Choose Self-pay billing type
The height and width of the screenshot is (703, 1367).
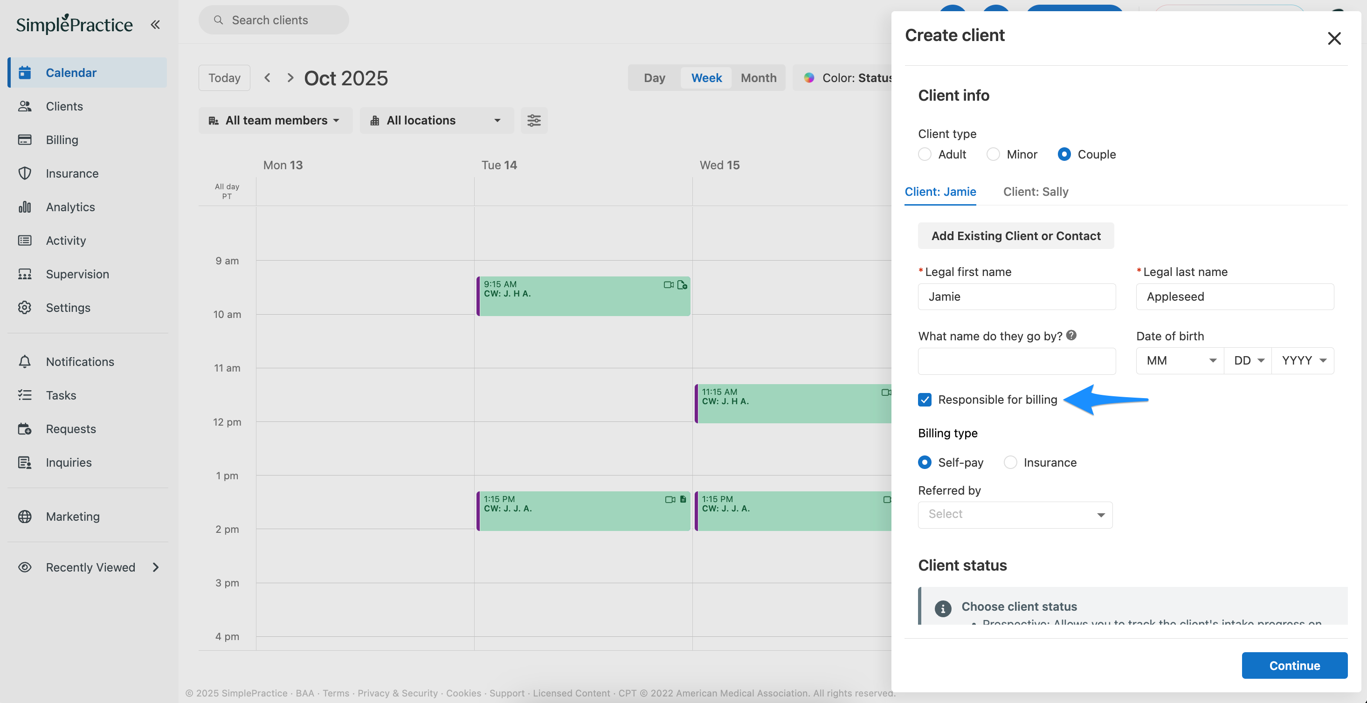(925, 462)
